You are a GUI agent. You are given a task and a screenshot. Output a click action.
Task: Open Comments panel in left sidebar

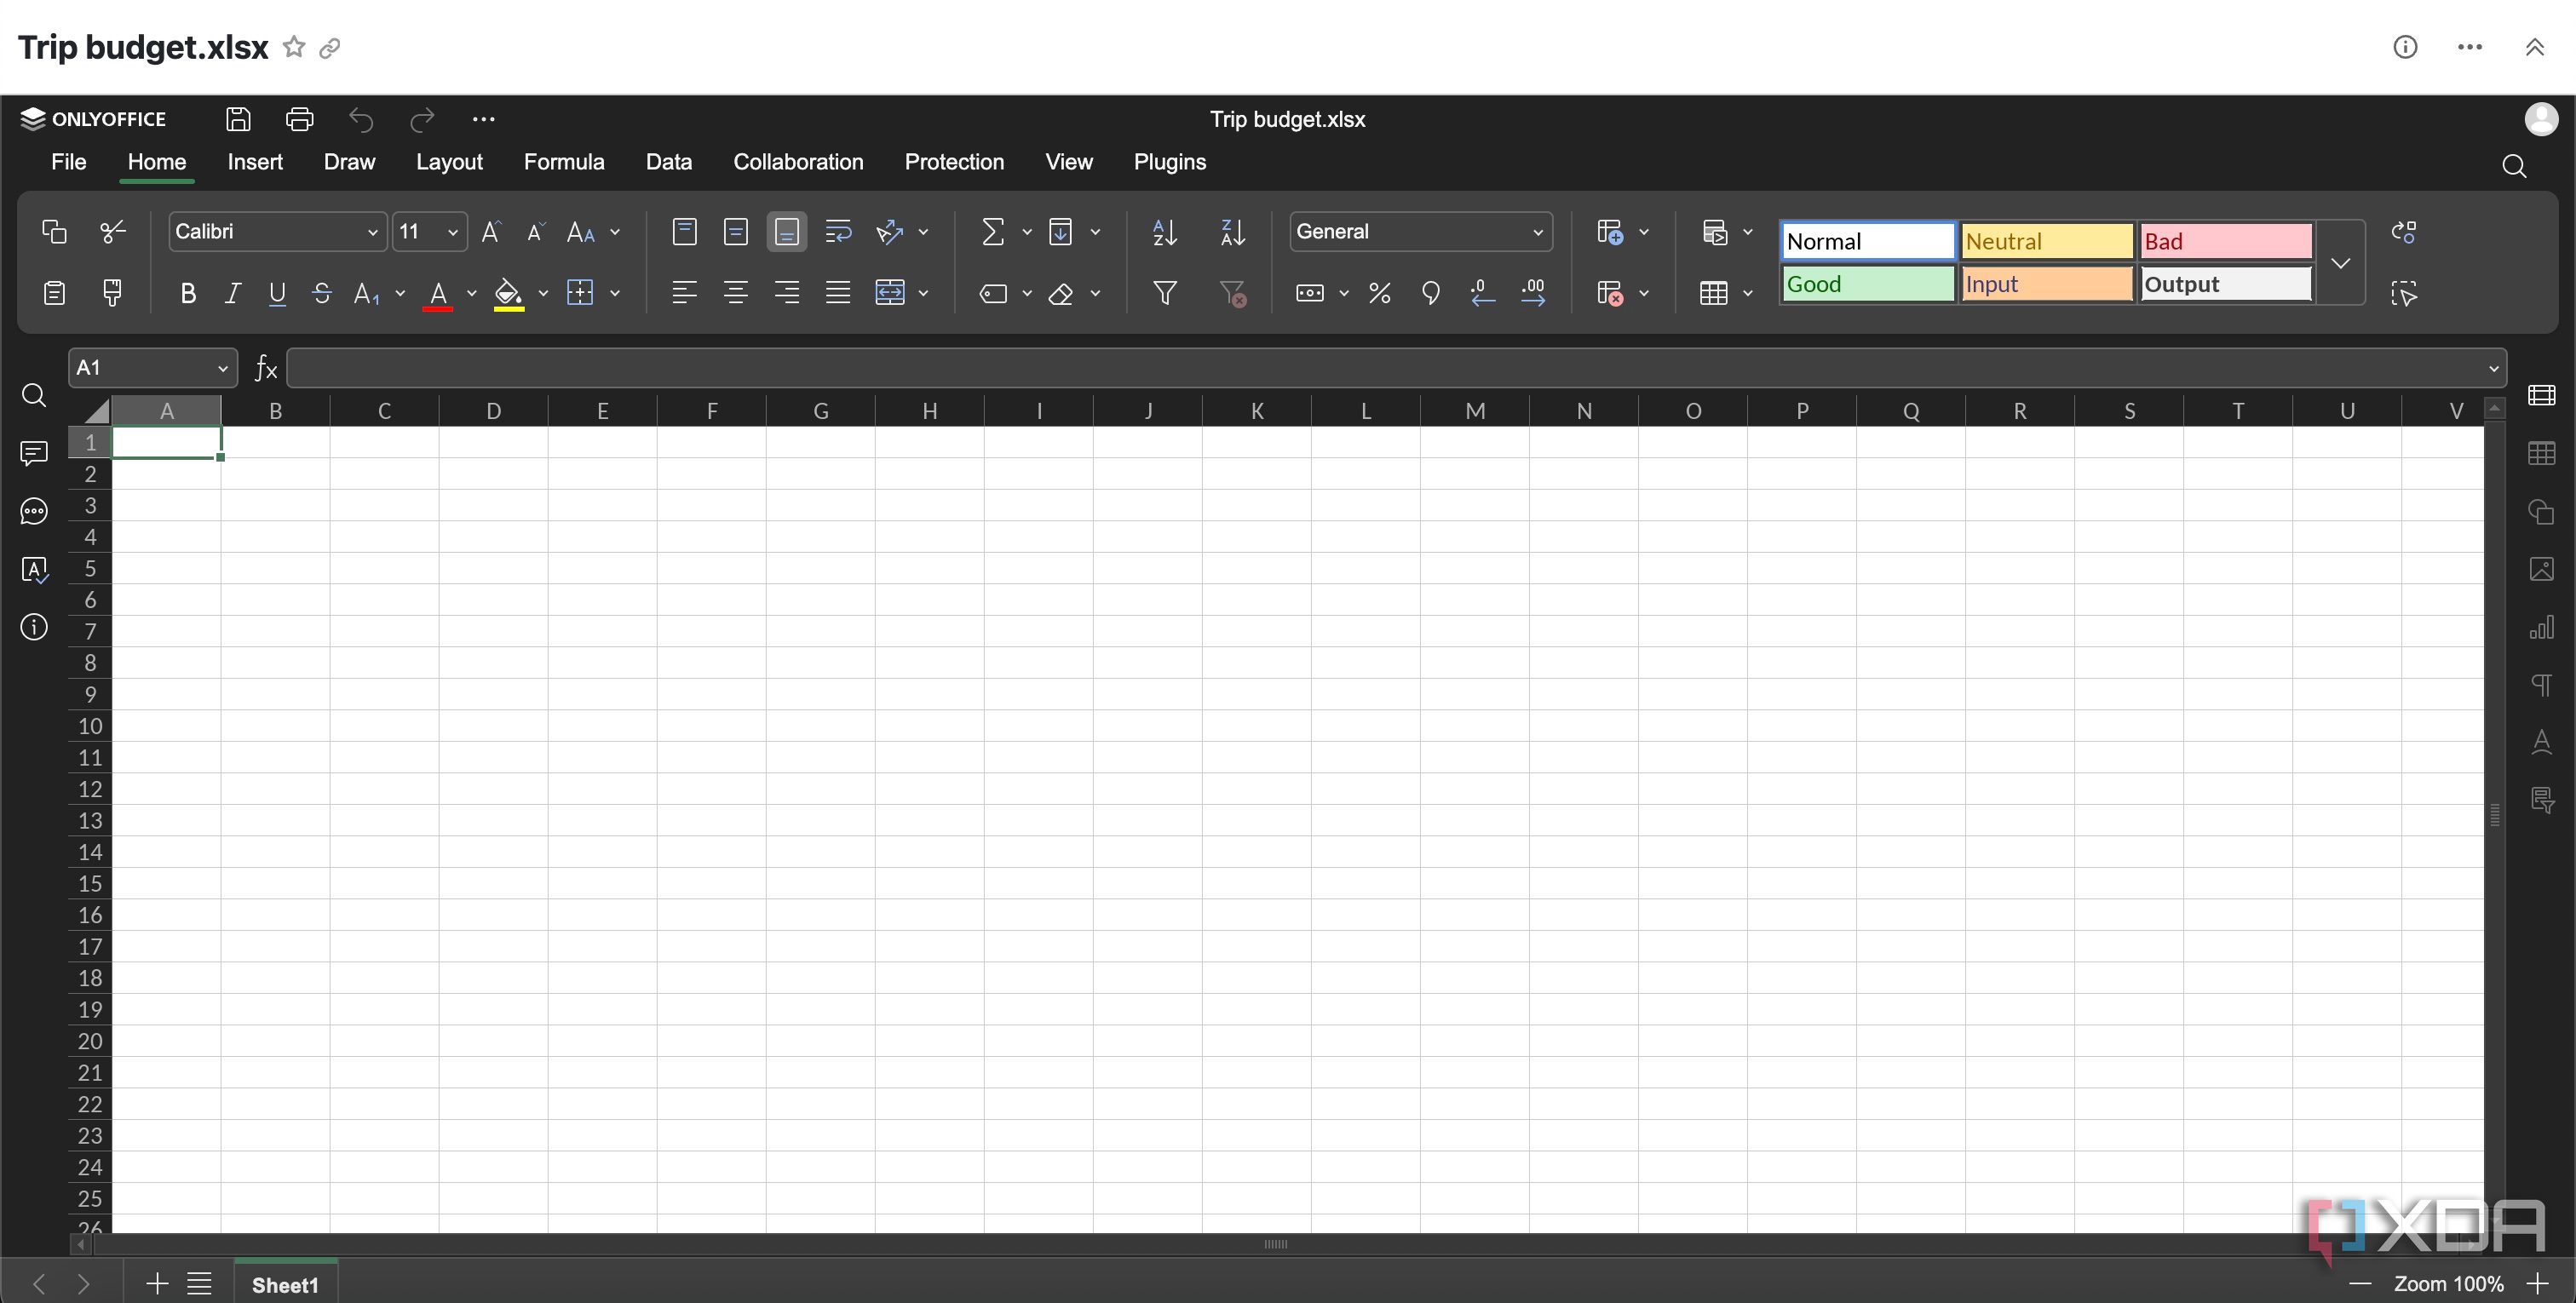click(34, 454)
